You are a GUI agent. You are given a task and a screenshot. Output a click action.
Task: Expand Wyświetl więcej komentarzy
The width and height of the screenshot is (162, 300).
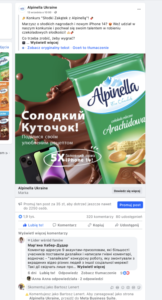43,233
